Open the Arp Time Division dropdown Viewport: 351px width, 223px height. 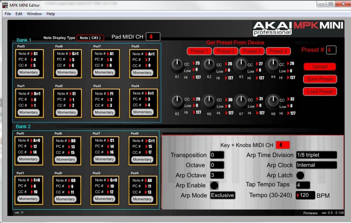[317, 155]
